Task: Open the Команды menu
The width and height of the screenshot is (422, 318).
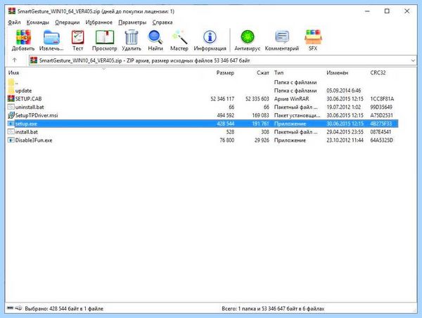Action: pyautogui.click(x=38, y=22)
